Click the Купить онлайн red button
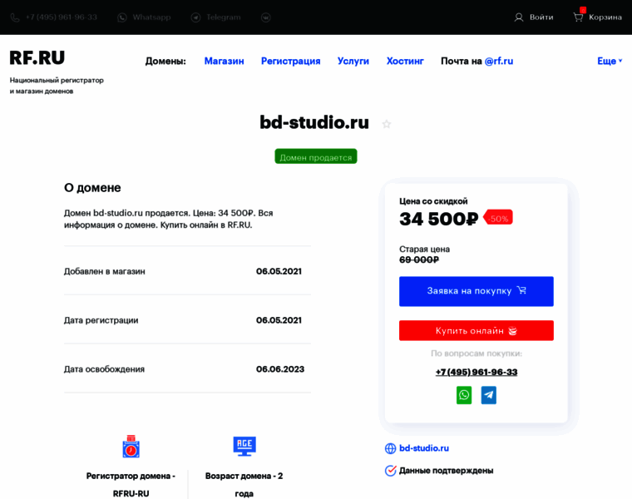Image resolution: width=632 pixels, height=499 pixels. [476, 330]
